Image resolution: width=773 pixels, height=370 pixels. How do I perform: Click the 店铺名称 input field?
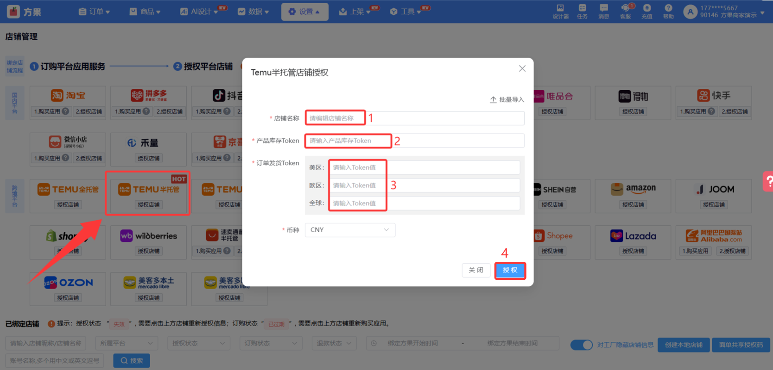coord(415,118)
